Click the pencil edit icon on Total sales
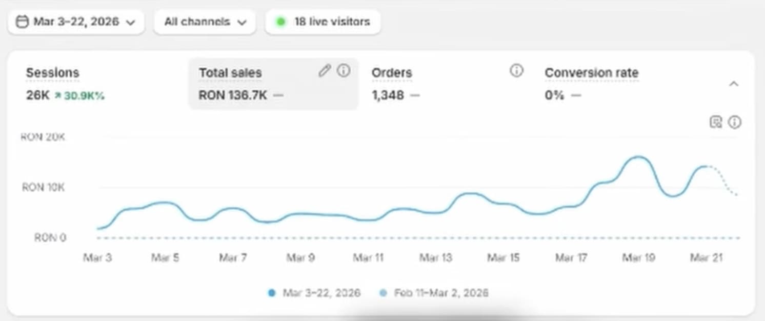 point(325,71)
